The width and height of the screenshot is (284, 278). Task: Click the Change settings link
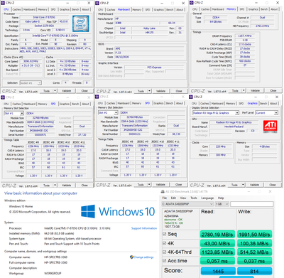click(143, 257)
